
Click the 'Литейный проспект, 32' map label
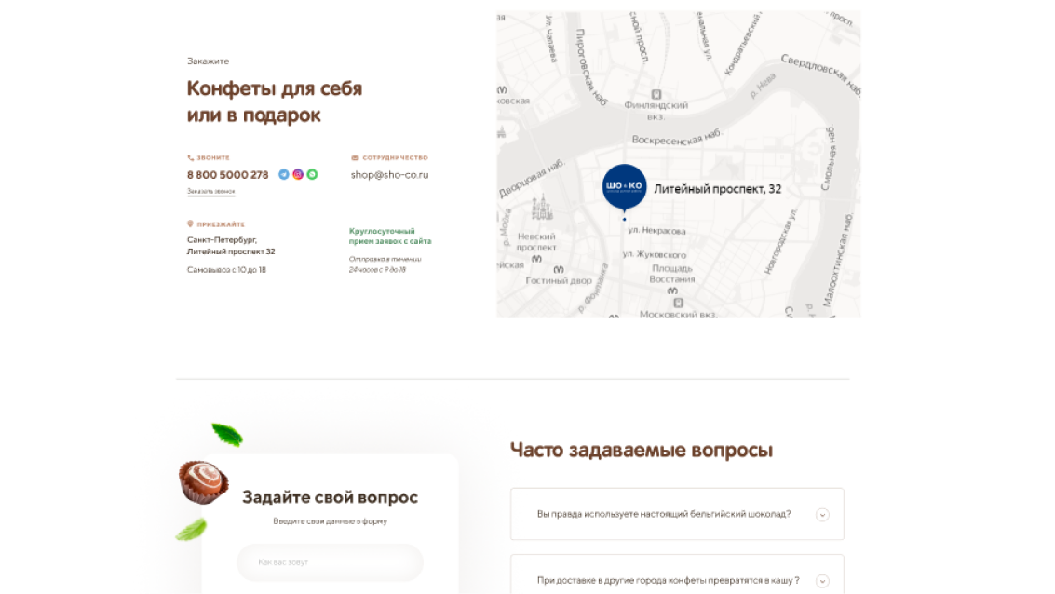tap(717, 189)
